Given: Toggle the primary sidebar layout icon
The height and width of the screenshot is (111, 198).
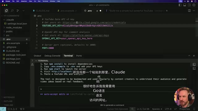Looking at the screenshot, I should pos(180,5).
